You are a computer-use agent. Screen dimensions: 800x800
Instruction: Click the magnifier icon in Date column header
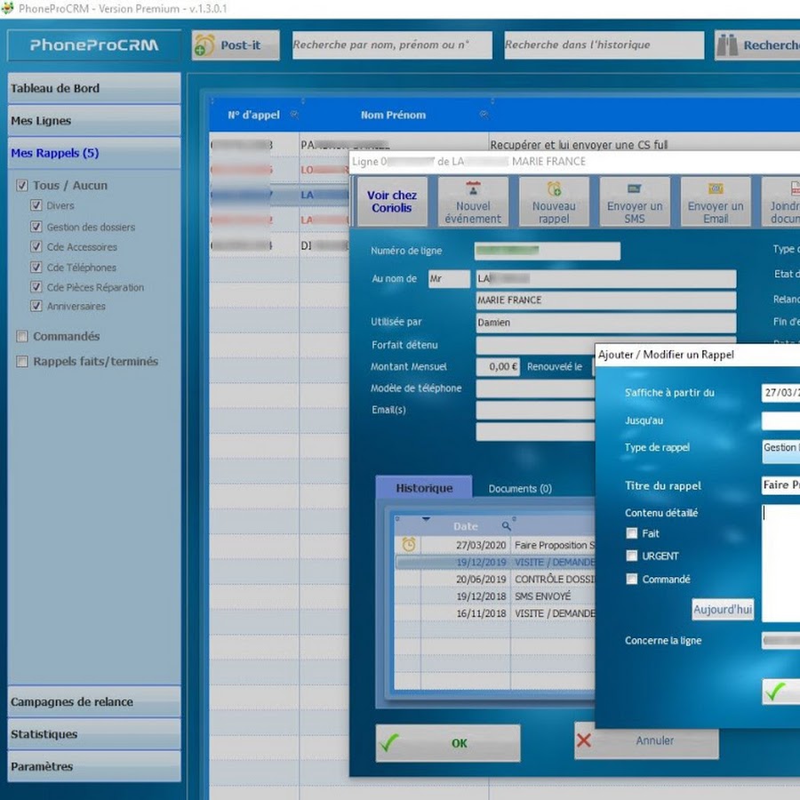coord(507,526)
